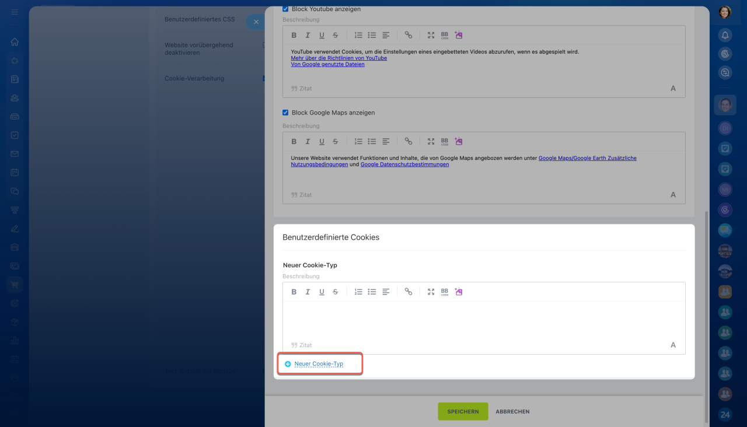This screenshot has width=747, height=427.
Task: Uncheck 'Block Youtube anzeigen' checkbox
Action: pos(285,9)
